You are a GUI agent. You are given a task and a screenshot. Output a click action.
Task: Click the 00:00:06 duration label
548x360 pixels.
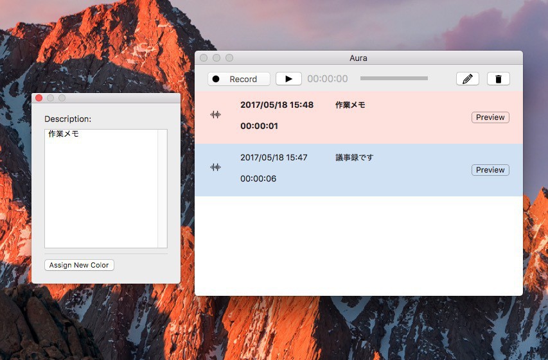point(258,179)
